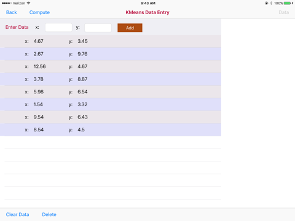Viewport: 295px width, 221px height.
Task: Tap the greyed-out Data button
Action: click(x=284, y=12)
